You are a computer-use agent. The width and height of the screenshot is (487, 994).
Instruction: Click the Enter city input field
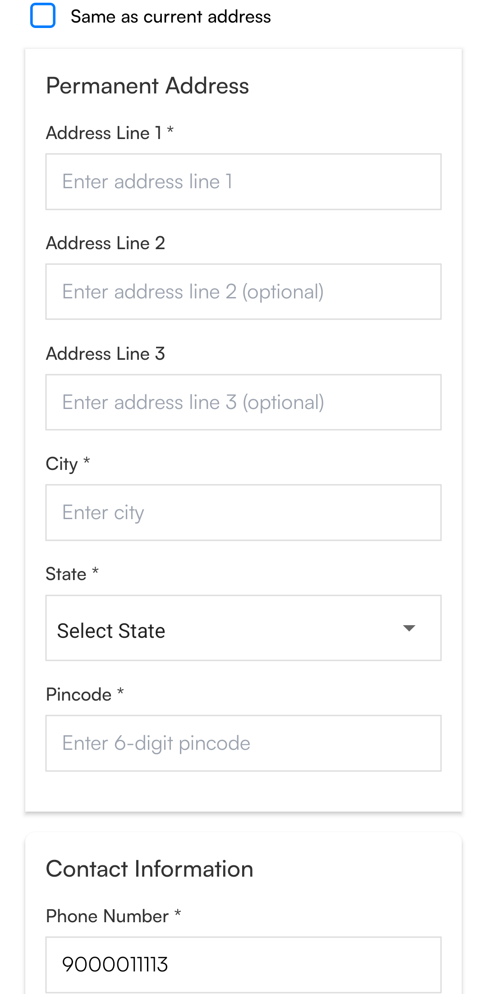tap(243, 513)
